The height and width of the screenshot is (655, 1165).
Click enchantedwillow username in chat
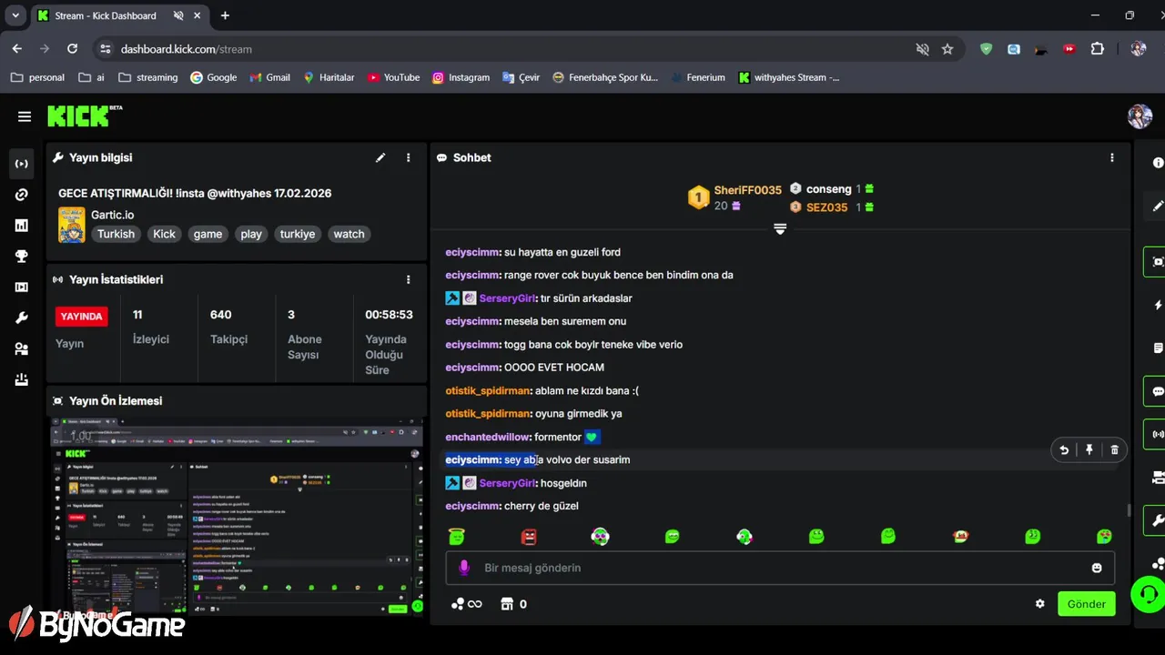point(488,437)
